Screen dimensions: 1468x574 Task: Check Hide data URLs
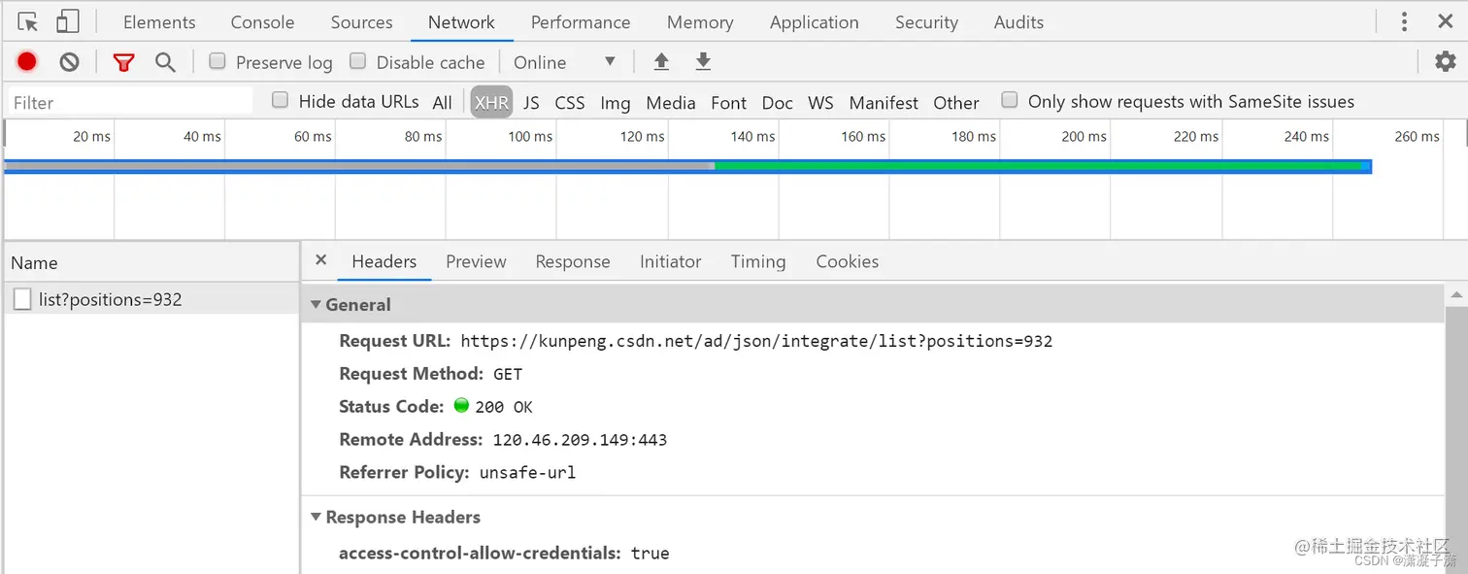point(280,99)
